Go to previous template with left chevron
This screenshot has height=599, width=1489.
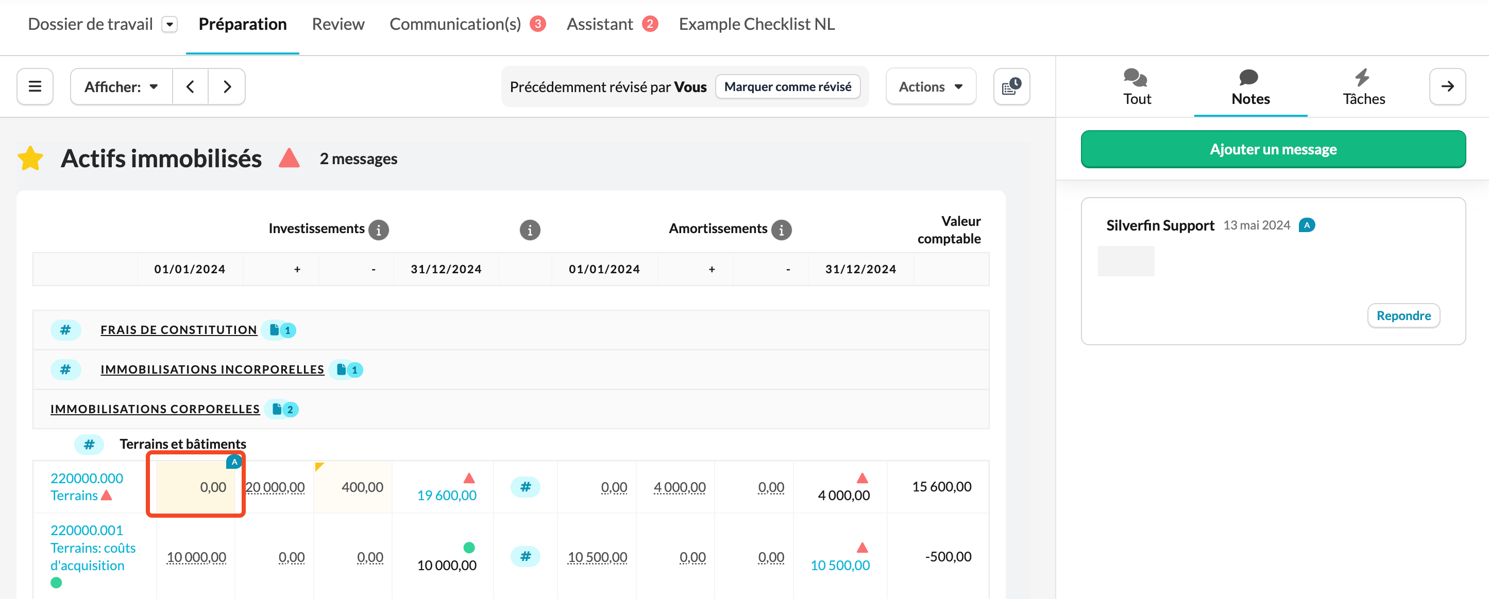point(190,86)
